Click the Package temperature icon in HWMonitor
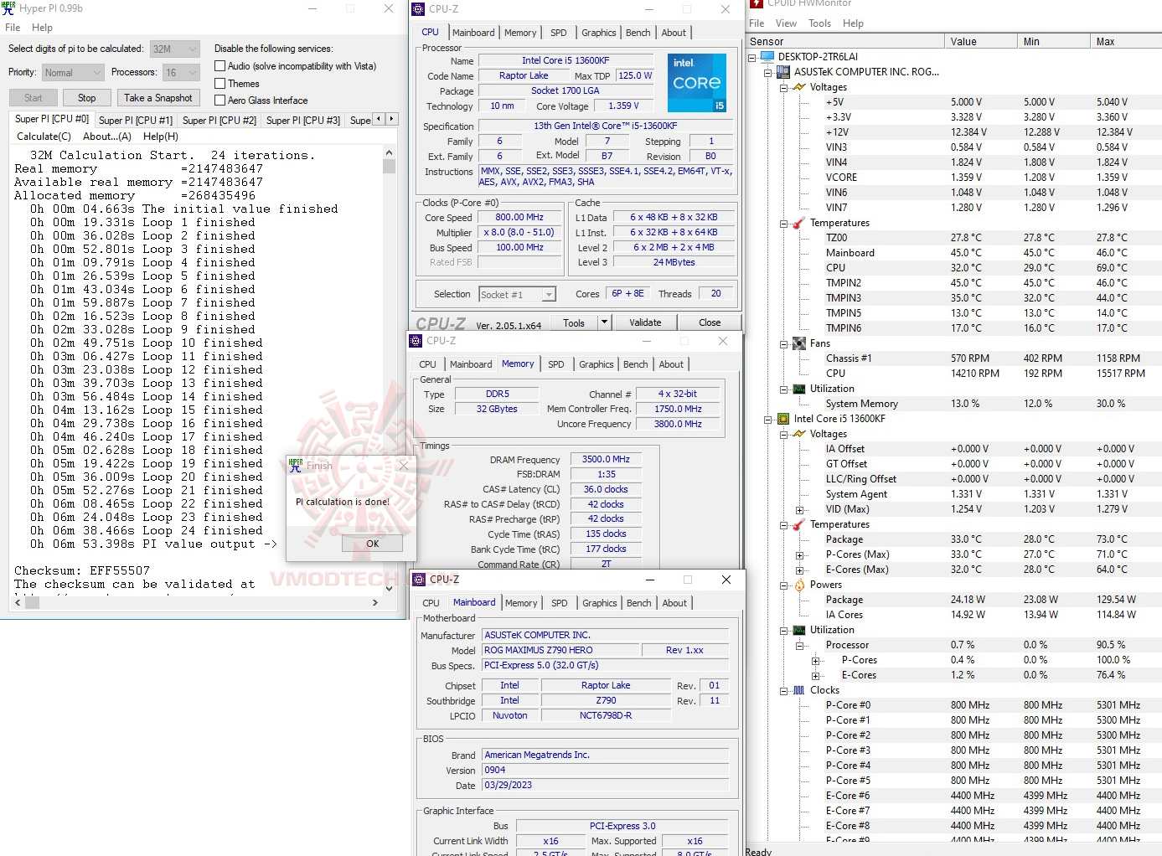Viewport: 1162px width, 856px height. 797,523
